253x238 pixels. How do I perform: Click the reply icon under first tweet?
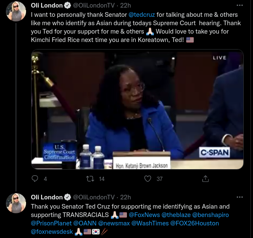tap(35, 178)
